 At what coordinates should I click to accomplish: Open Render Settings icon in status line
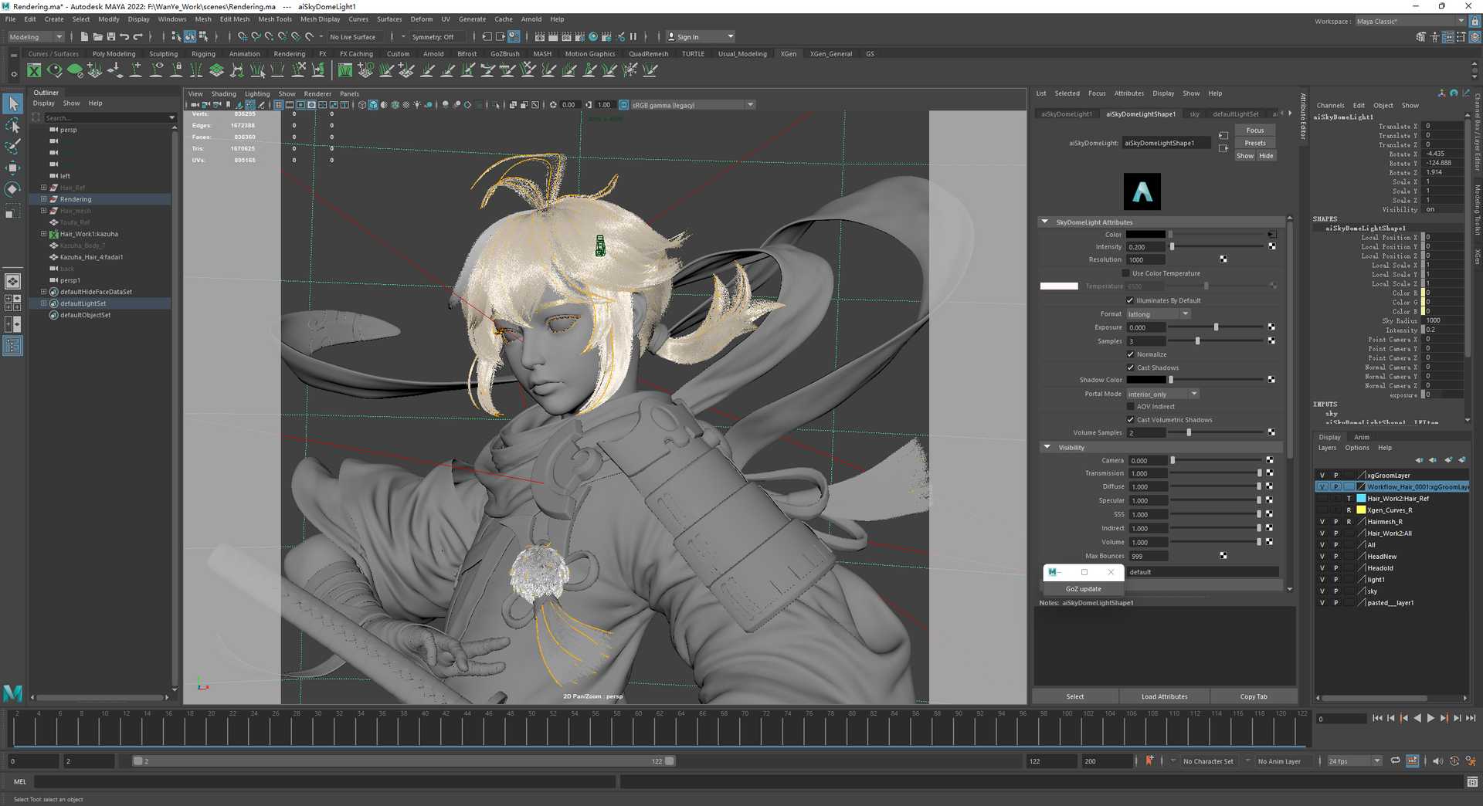[x=579, y=36]
